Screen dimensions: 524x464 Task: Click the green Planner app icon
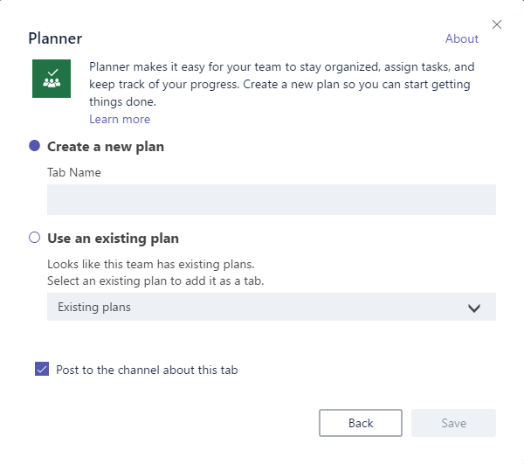point(52,79)
